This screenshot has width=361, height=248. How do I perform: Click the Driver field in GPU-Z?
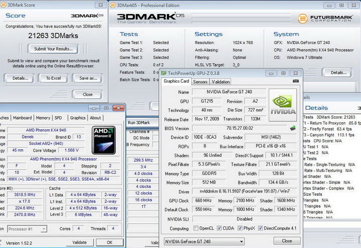tap(245, 191)
